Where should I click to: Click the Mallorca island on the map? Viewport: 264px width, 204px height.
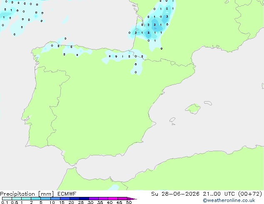pyautogui.click(x=193, y=109)
